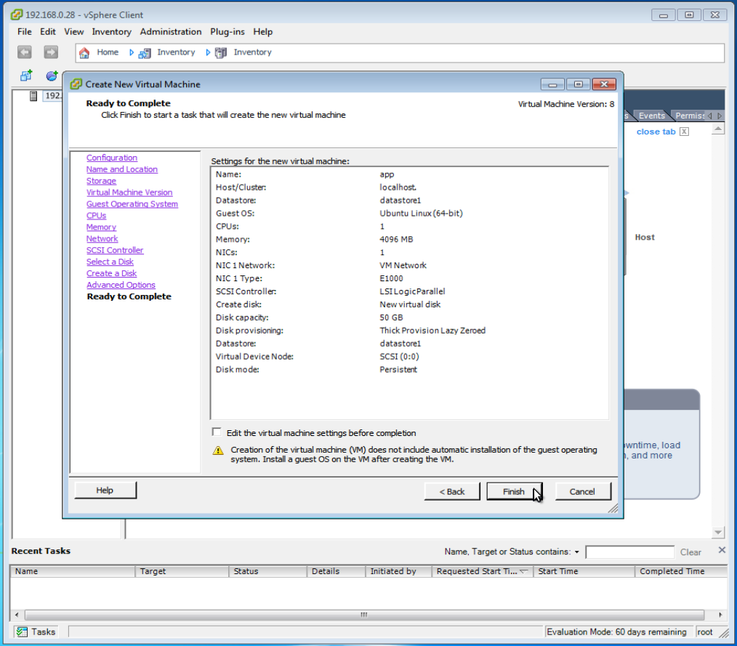Image resolution: width=737 pixels, height=646 pixels.
Task: Open the Tasks button in the status bar
Action: (x=36, y=632)
